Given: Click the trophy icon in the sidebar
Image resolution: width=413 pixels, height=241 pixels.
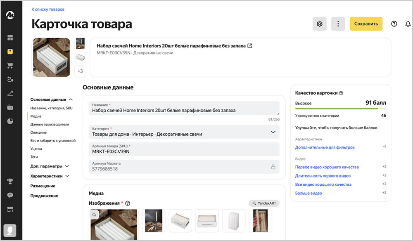Looking at the screenshot, I should [10, 181].
